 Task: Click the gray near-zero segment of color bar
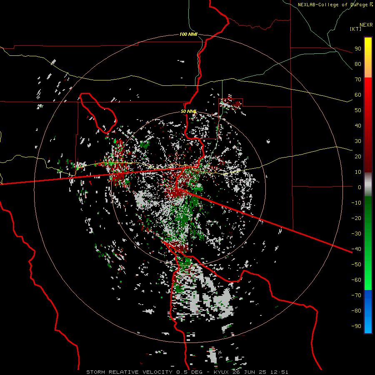click(x=368, y=185)
